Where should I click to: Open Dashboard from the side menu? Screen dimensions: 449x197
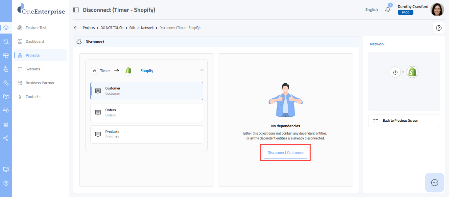35,41
